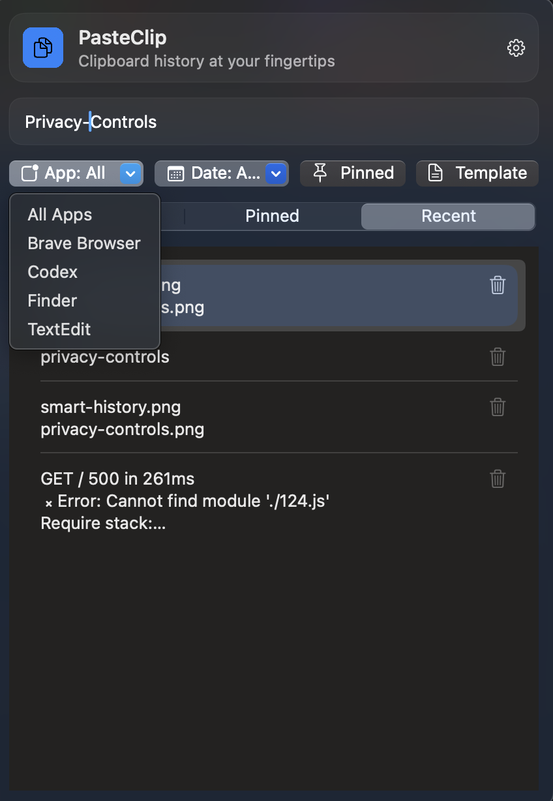Select "TextEdit" in the app menu
Viewport: 553px width, 801px height.
[59, 329]
